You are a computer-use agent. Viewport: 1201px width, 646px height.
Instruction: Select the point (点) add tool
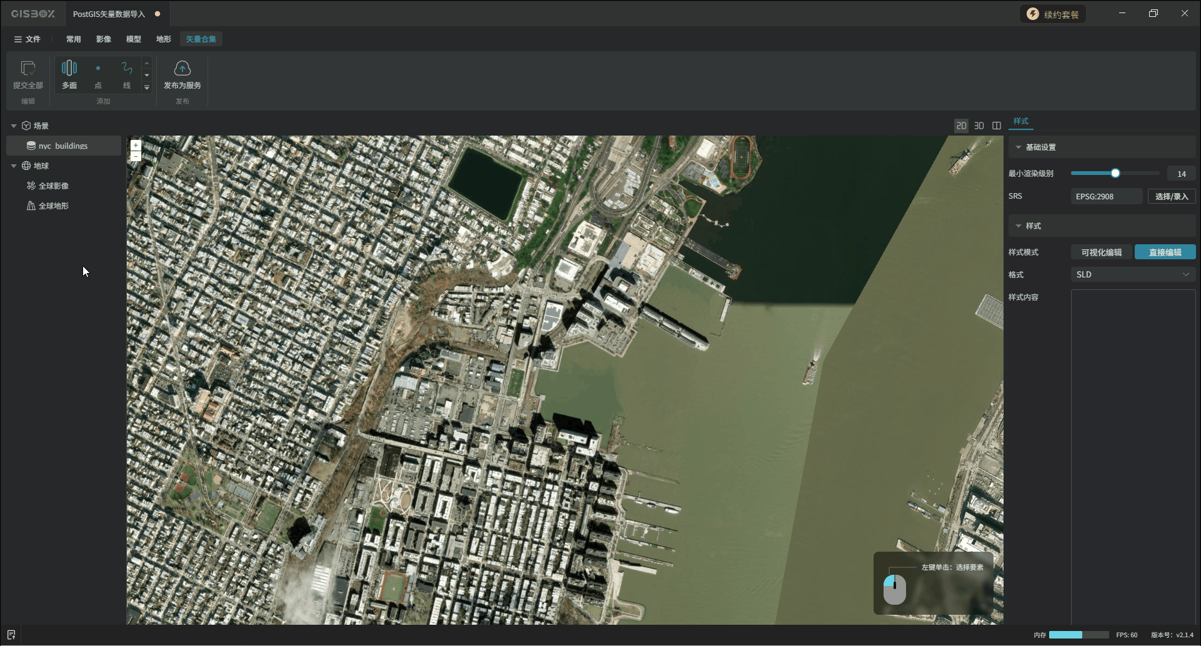click(98, 69)
